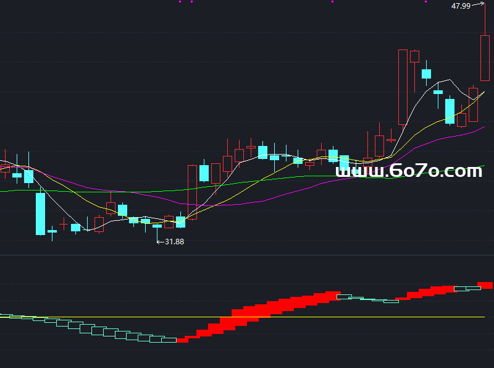The image size is (494, 368).
Task: Select the leftmost solid red indicator block
Action: (x=182, y=339)
